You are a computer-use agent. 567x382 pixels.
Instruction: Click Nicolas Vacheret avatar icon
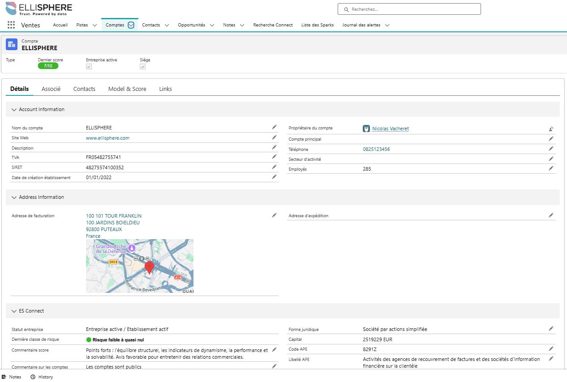tap(366, 129)
